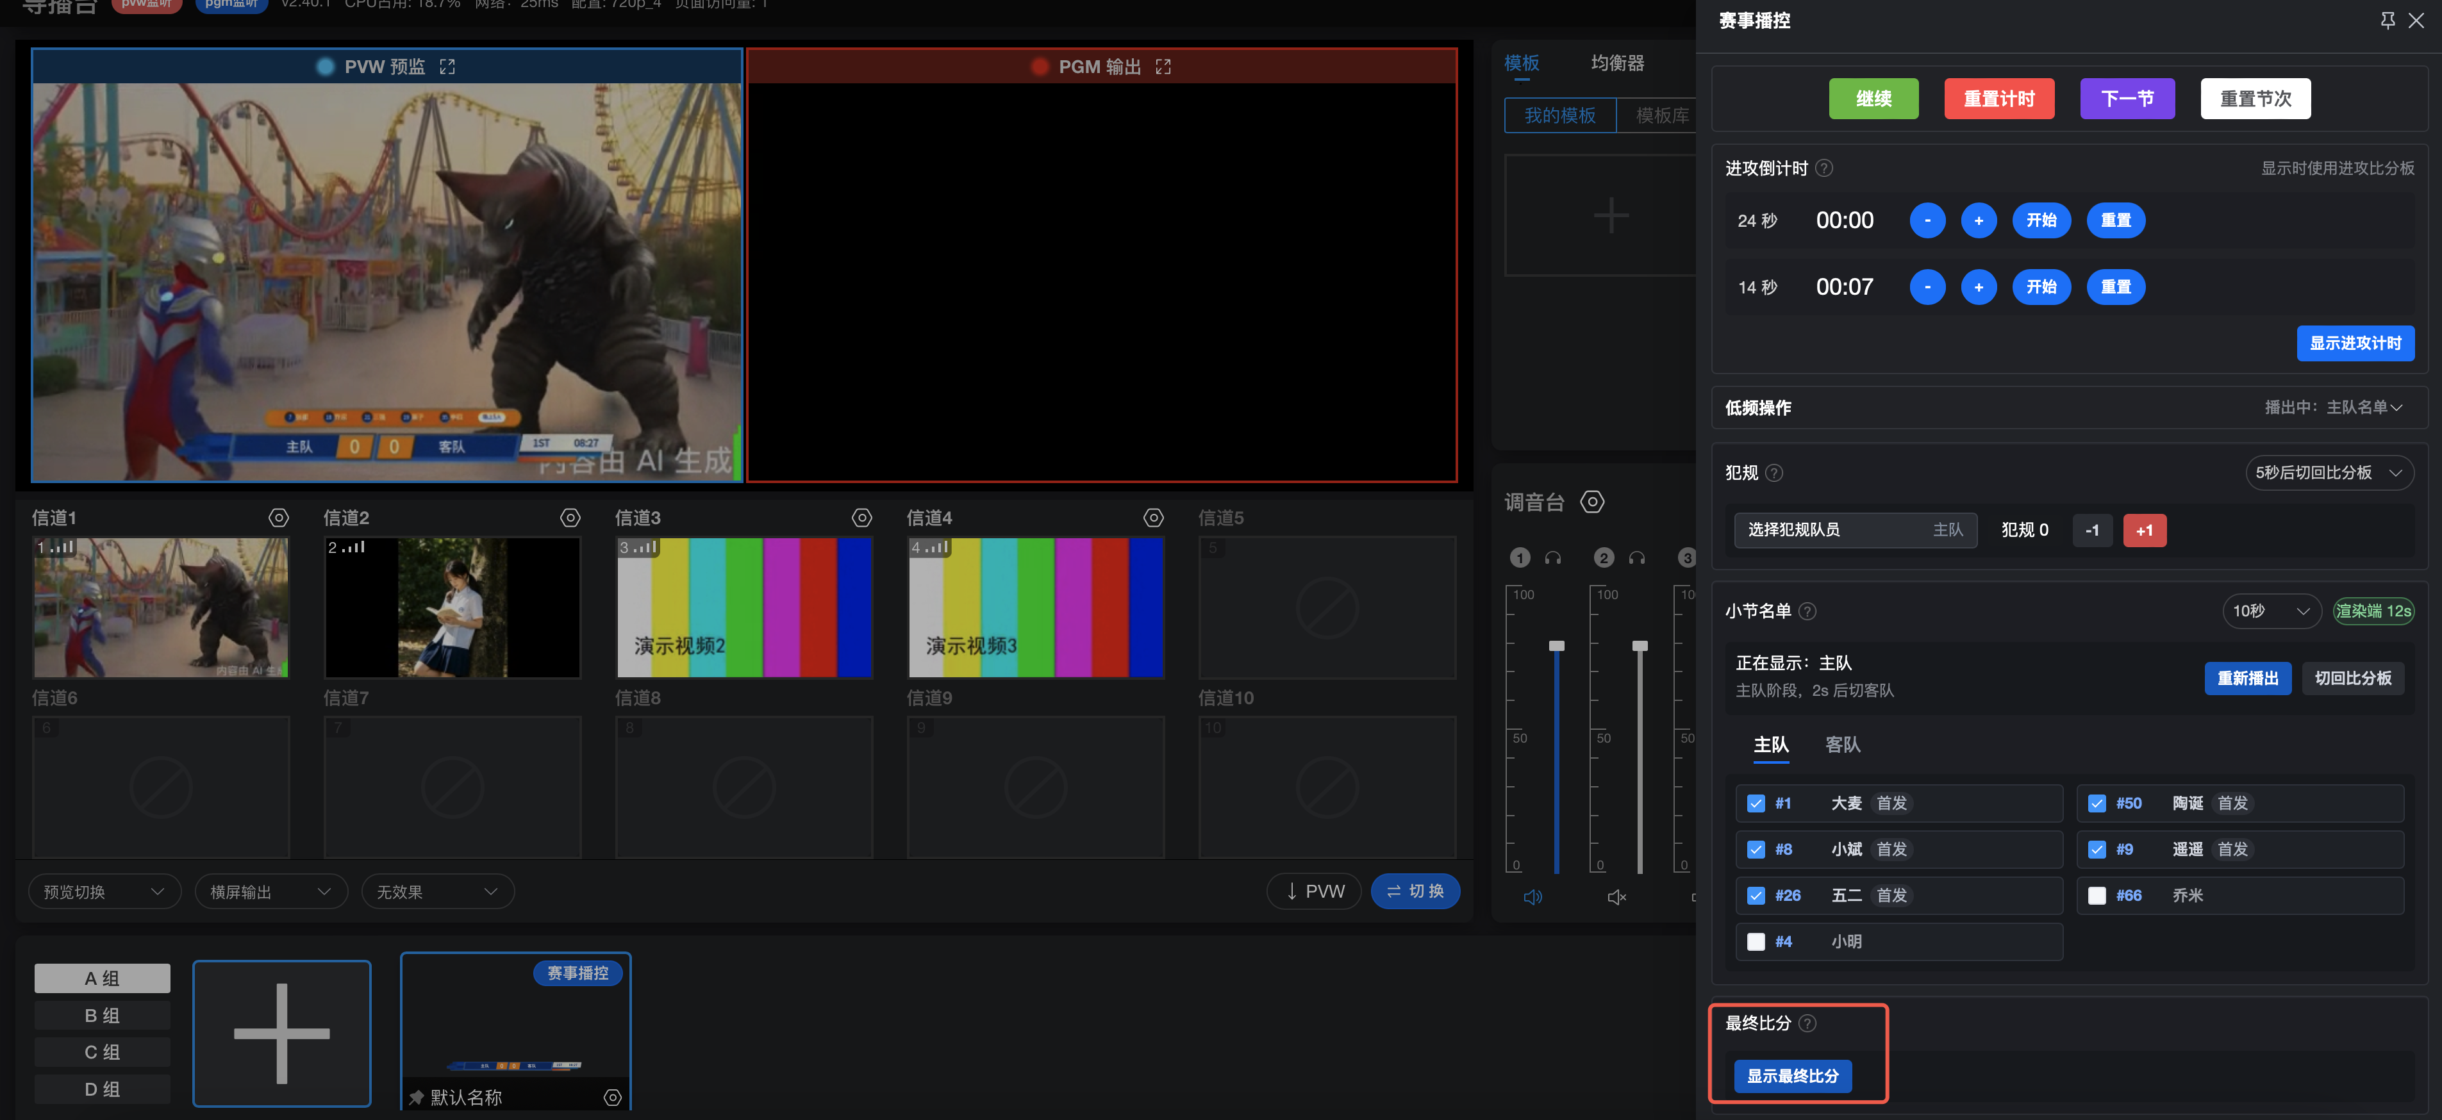Click the pin icon beside 默认名称
2442x1120 pixels.
click(x=415, y=1098)
